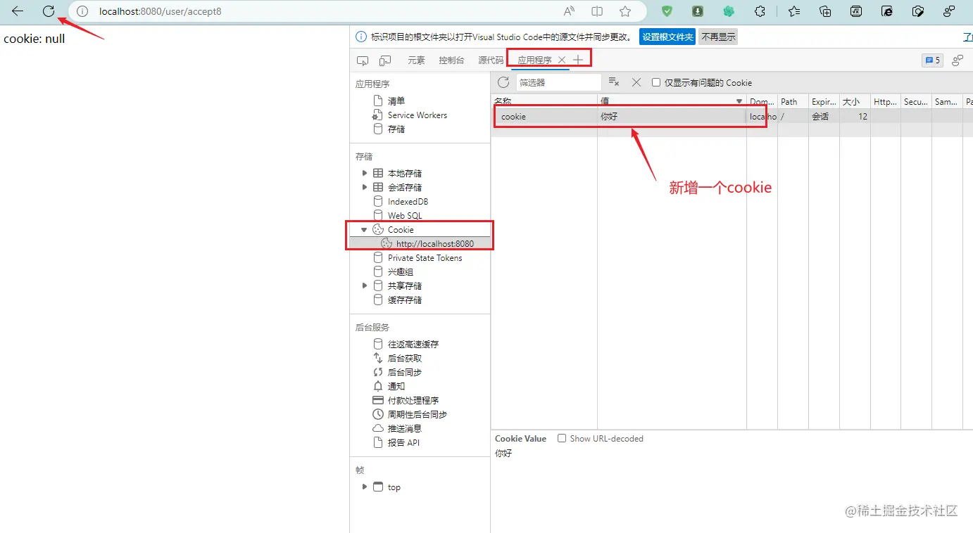Screen dimensions: 973x533
Task: Click the browser address bar URL
Action: click(x=160, y=11)
